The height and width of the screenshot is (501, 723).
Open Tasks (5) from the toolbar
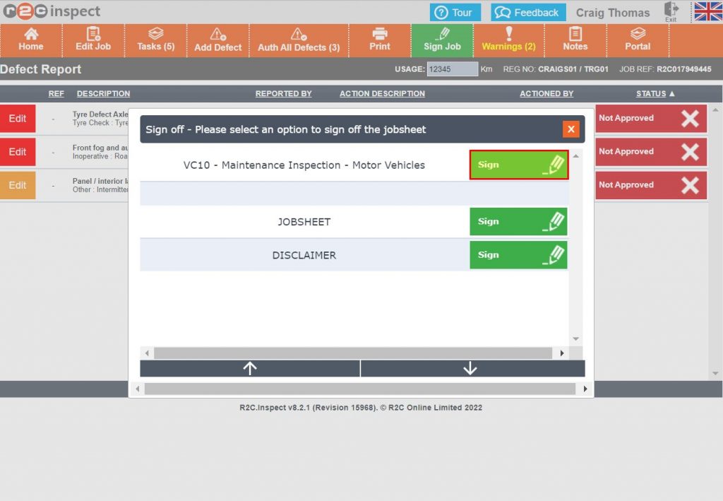tap(155, 40)
